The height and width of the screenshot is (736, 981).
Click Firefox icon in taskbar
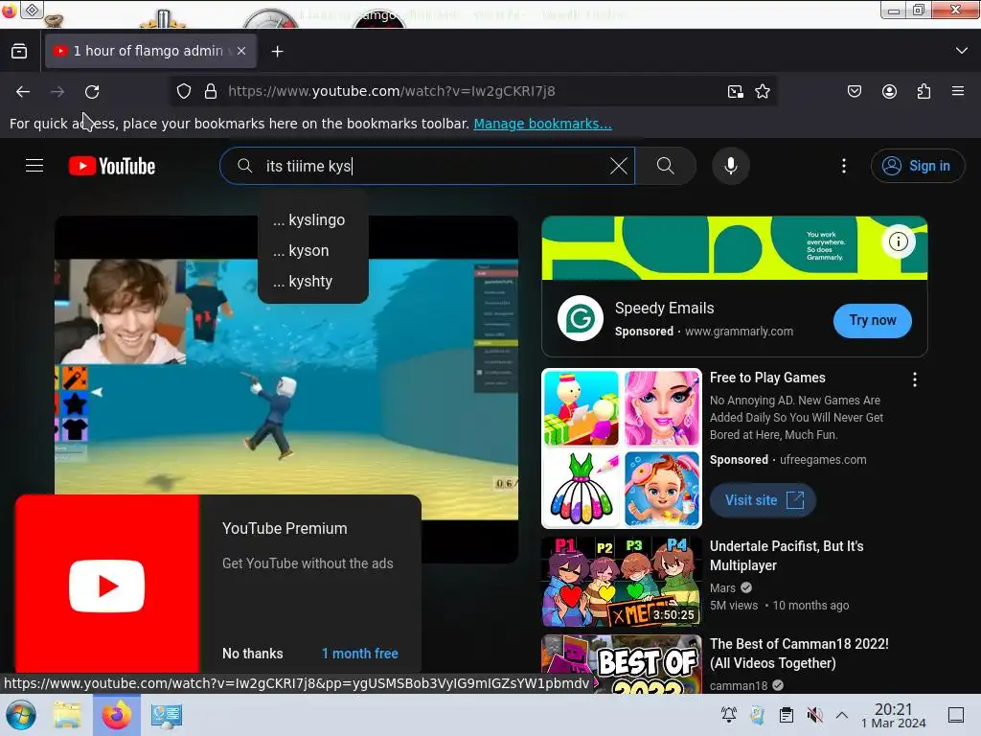(117, 715)
